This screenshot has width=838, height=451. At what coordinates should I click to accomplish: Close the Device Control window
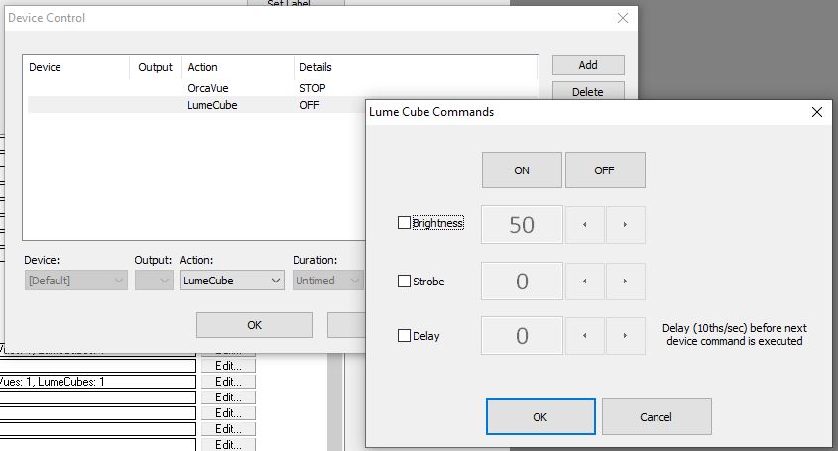point(622,18)
